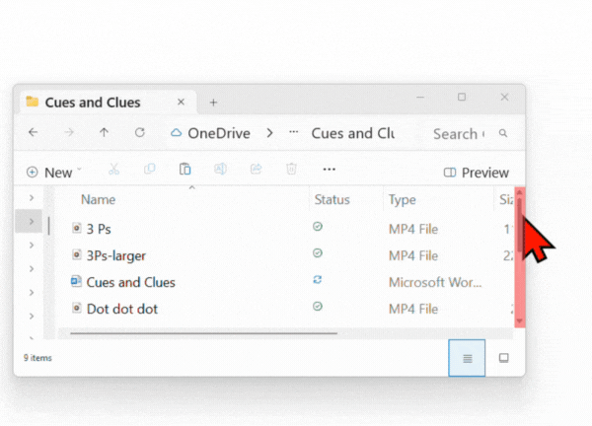Expand the first navigation pane chevron
This screenshot has height=426, width=592.
click(34, 199)
